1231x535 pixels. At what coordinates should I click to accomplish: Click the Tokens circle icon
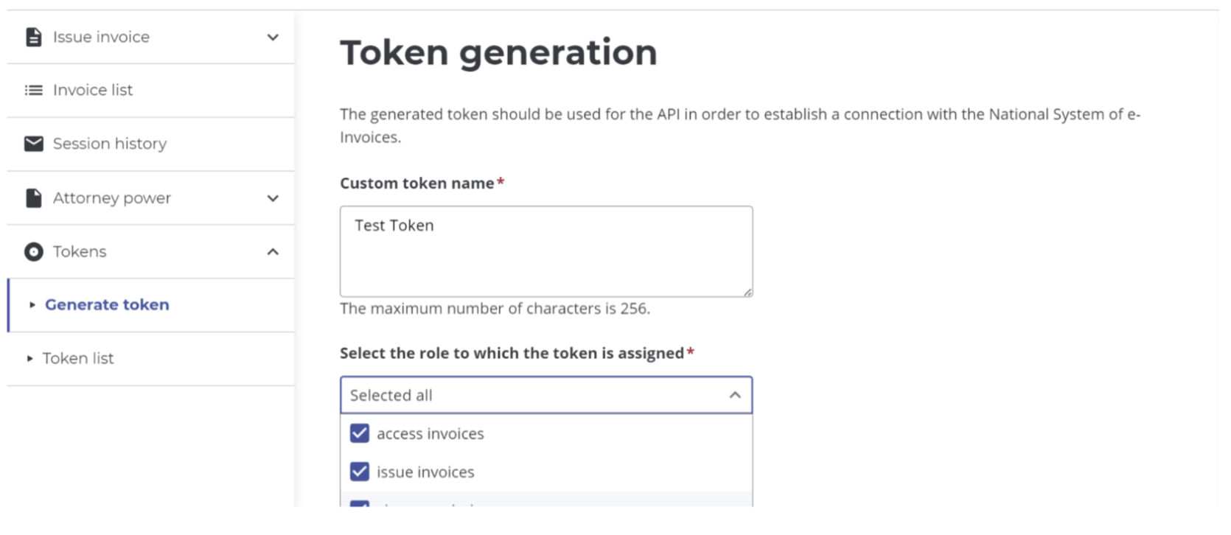pos(33,252)
